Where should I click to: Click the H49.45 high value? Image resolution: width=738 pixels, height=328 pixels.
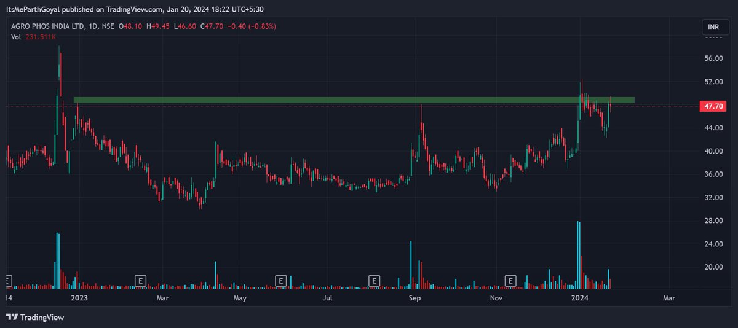(x=159, y=26)
